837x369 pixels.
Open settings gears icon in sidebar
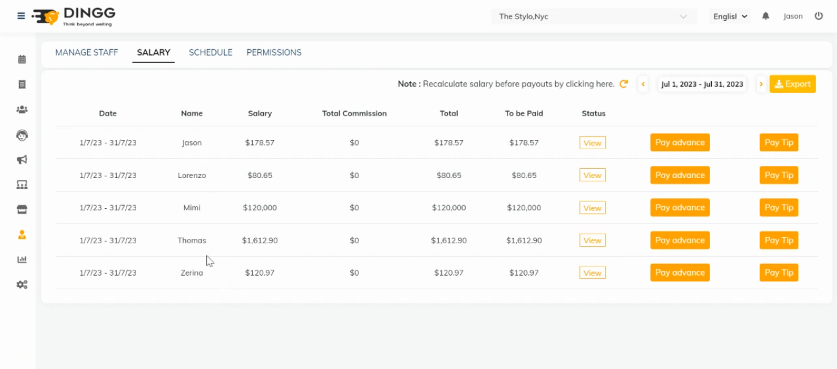click(22, 285)
